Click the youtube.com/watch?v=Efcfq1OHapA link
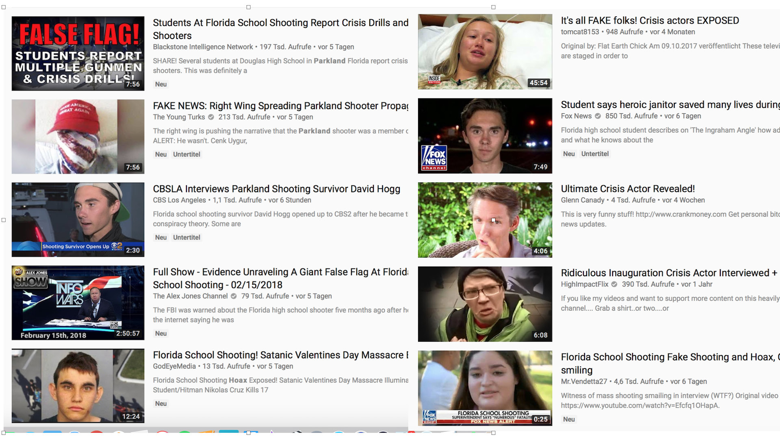This screenshot has width=780, height=440. (640, 405)
